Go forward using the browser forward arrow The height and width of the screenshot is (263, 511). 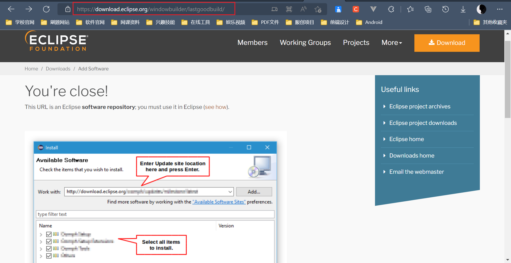coord(29,9)
